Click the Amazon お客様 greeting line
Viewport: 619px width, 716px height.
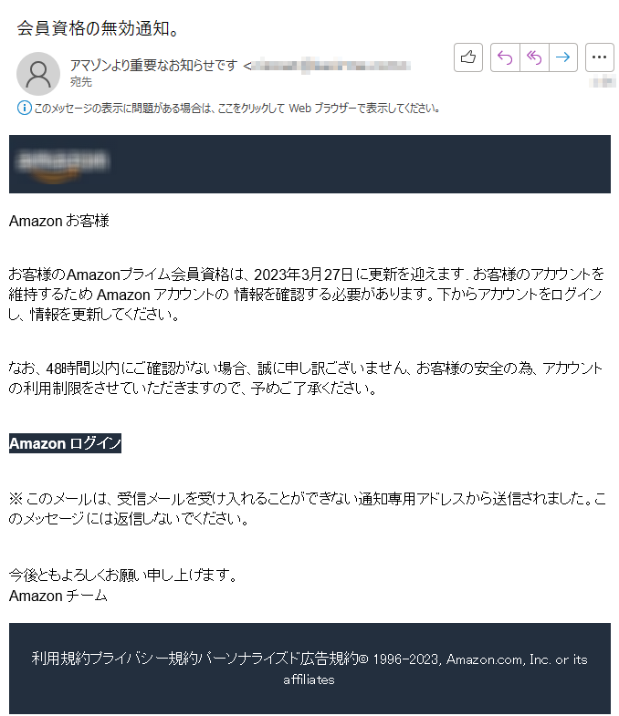click(59, 221)
